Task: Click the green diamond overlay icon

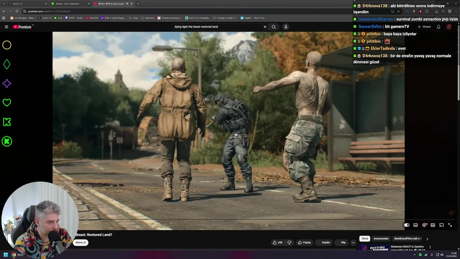Action: [x=7, y=64]
